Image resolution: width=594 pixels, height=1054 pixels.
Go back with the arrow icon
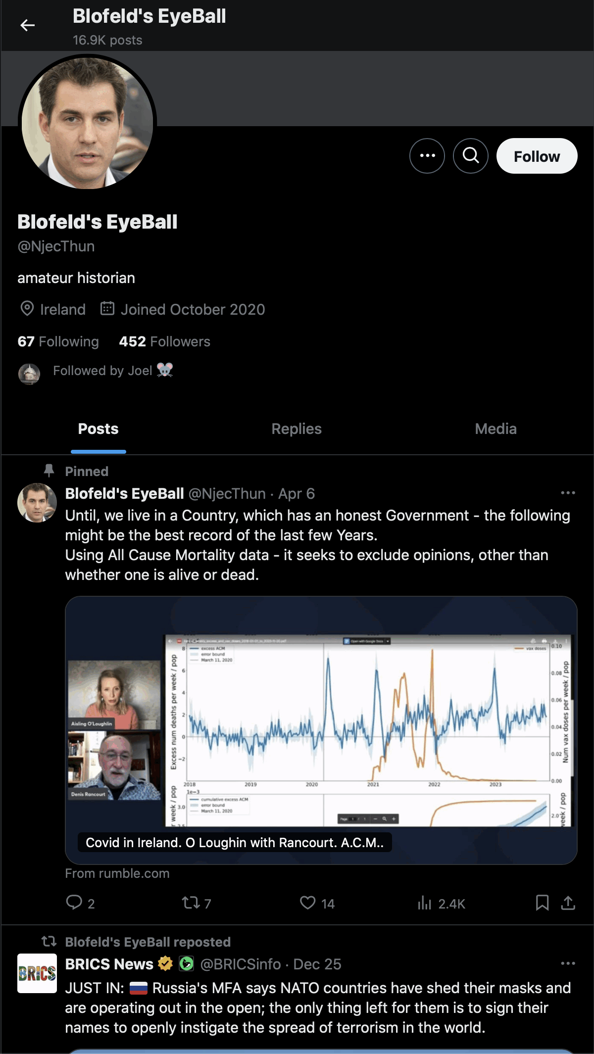point(28,25)
